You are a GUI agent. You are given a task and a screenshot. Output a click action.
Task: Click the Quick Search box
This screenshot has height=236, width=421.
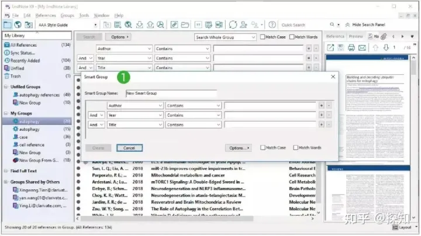pos(304,25)
